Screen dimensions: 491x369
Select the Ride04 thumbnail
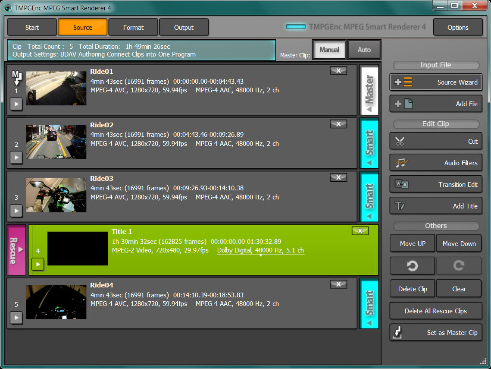click(56, 302)
